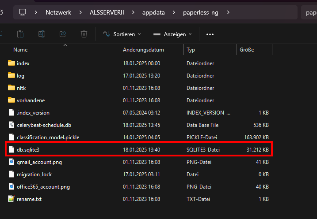This screenshot has height=219, width=317.
Task: Open the Sortieren dropdown
Action: click(x=122, y=34)
